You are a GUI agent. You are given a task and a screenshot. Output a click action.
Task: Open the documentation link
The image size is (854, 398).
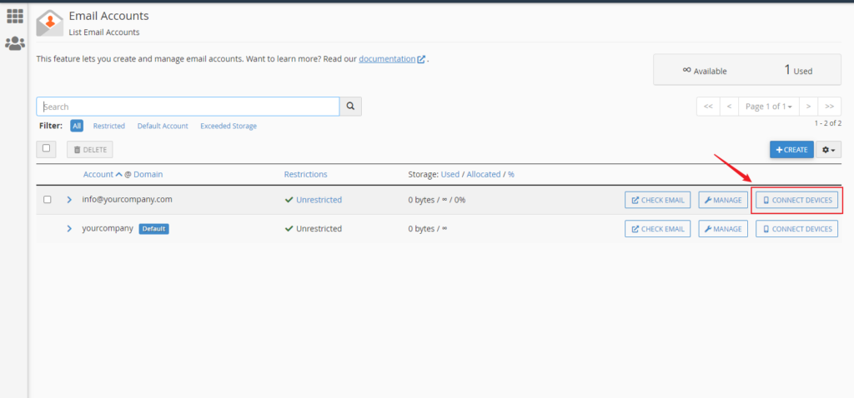click(387, 59)
